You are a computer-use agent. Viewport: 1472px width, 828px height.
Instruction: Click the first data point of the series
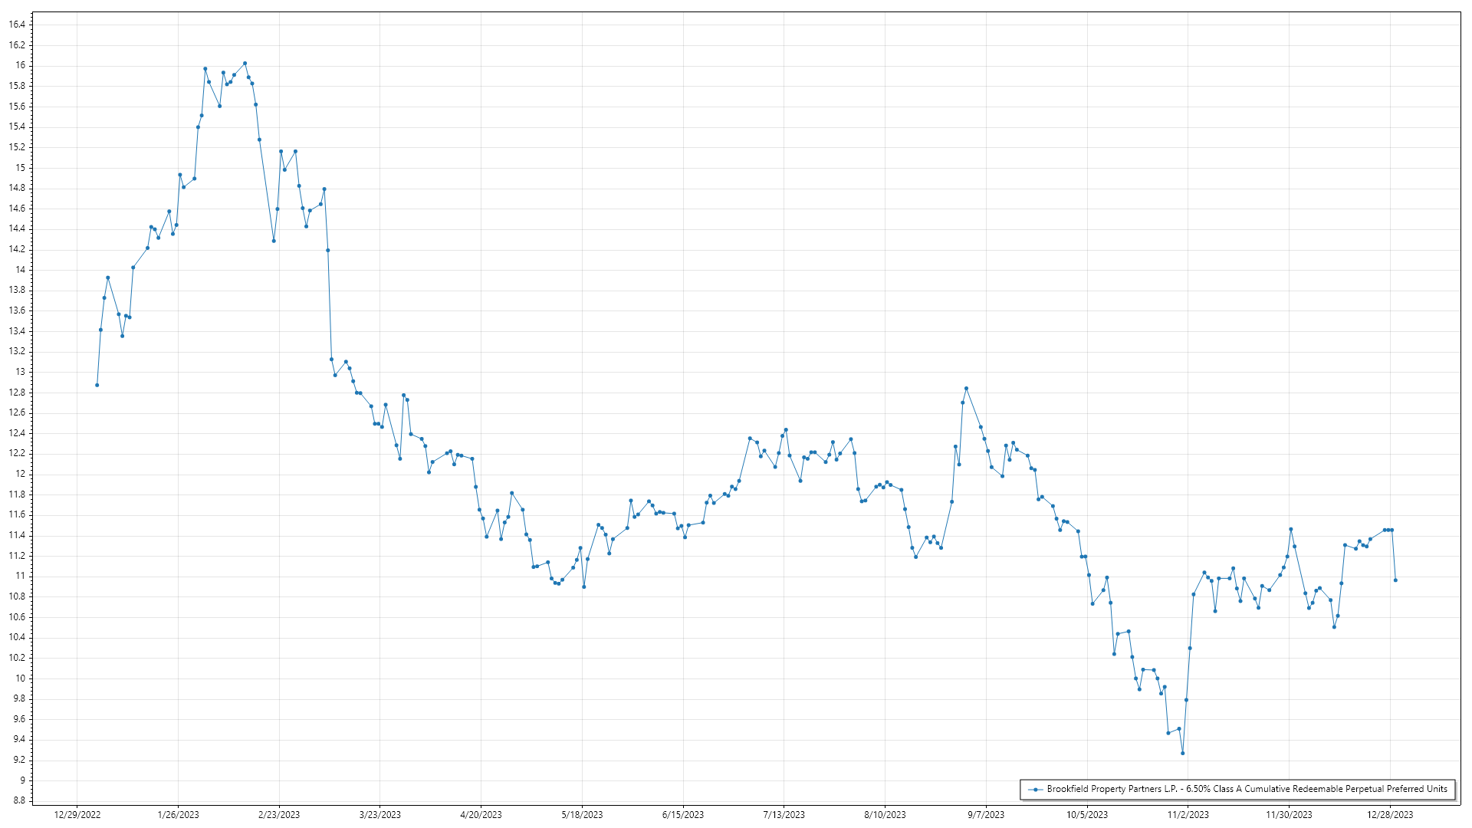97,385
